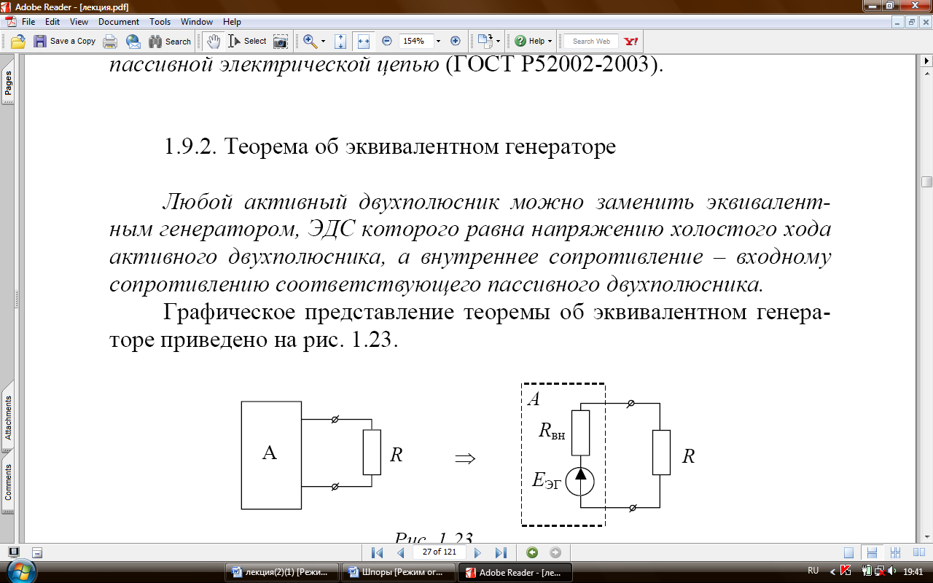Click heading 1.9.2. Теорема об эквивалентном генераторе
The height and width of the screenshot is (583, 933).
tap(389, 146)
